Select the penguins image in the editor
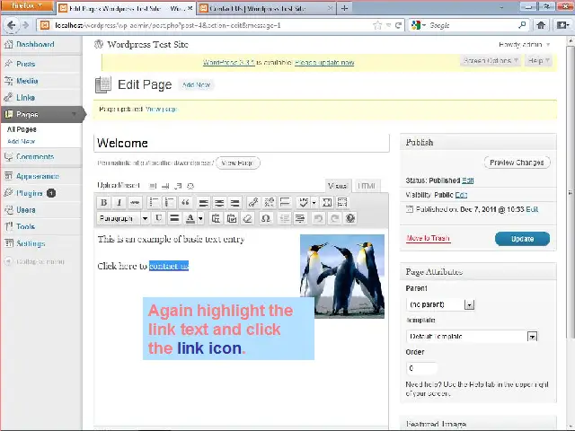The image size is (575, 431). pos(342,277)
